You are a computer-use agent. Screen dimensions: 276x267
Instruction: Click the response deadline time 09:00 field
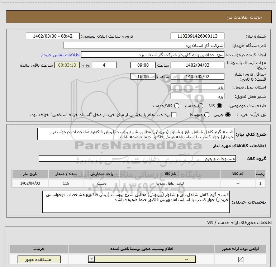(143, 65)
